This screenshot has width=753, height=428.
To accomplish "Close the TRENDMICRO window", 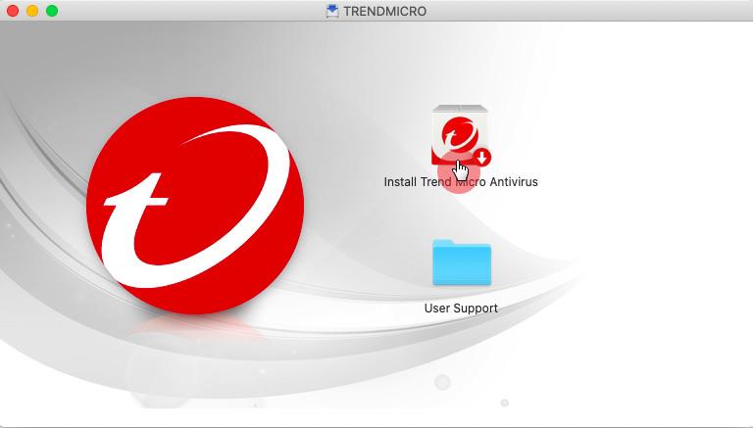I will [13, 11].
